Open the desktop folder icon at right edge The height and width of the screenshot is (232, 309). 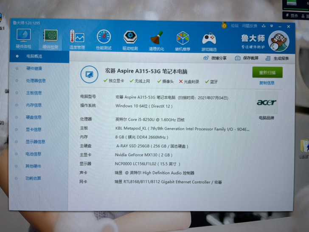(x=304, y=146)
